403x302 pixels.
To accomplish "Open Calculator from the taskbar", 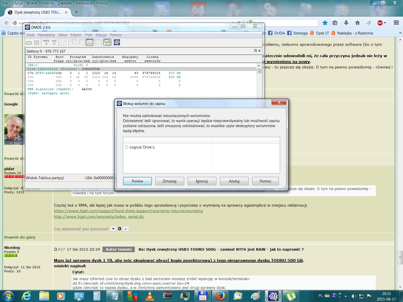I will click(97, 296).
